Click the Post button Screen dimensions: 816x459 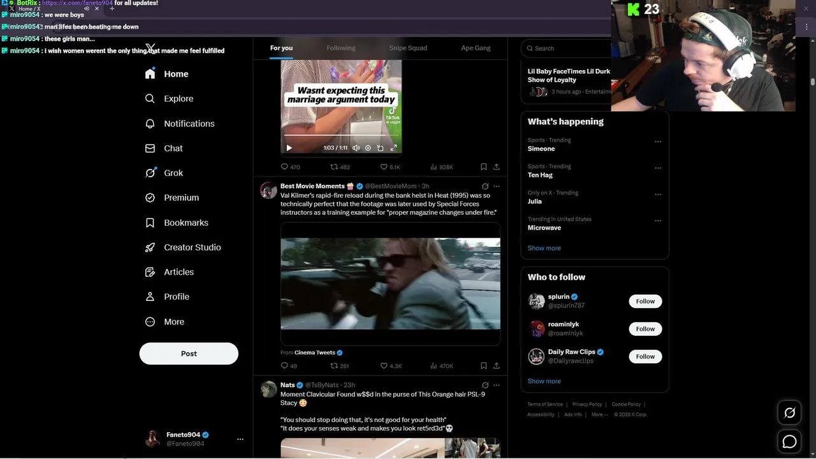coord(189,354)
